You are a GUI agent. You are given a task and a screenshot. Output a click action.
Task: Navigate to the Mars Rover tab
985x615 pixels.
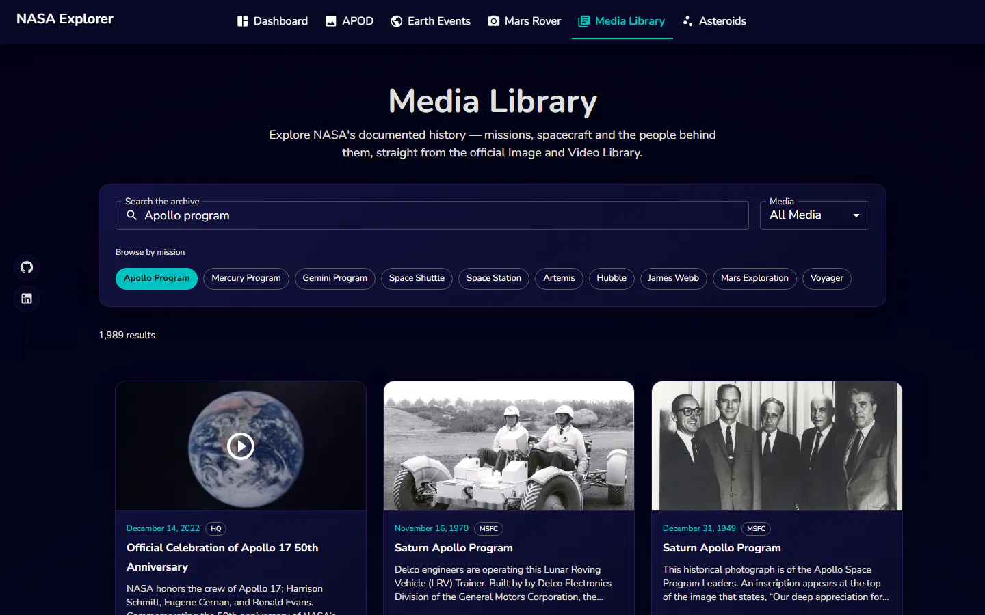click(x=525, y=21)
